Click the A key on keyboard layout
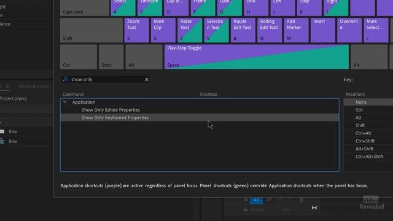The width and height of the screenshot is (393, 221). (123, 8)
